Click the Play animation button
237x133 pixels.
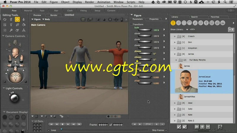tap(68, 124)
